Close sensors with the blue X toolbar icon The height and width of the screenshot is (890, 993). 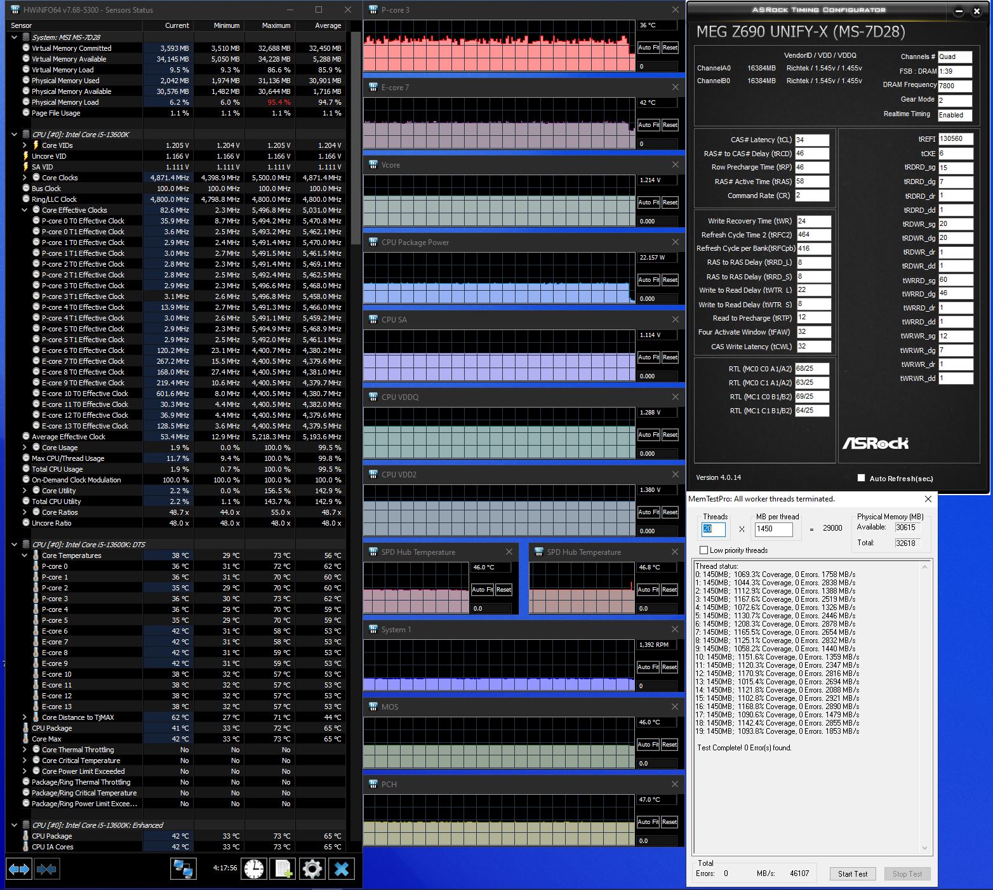(342, 868)
